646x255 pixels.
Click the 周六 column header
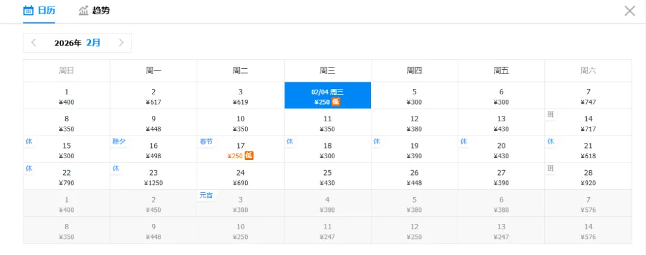(x=589, y=70)
